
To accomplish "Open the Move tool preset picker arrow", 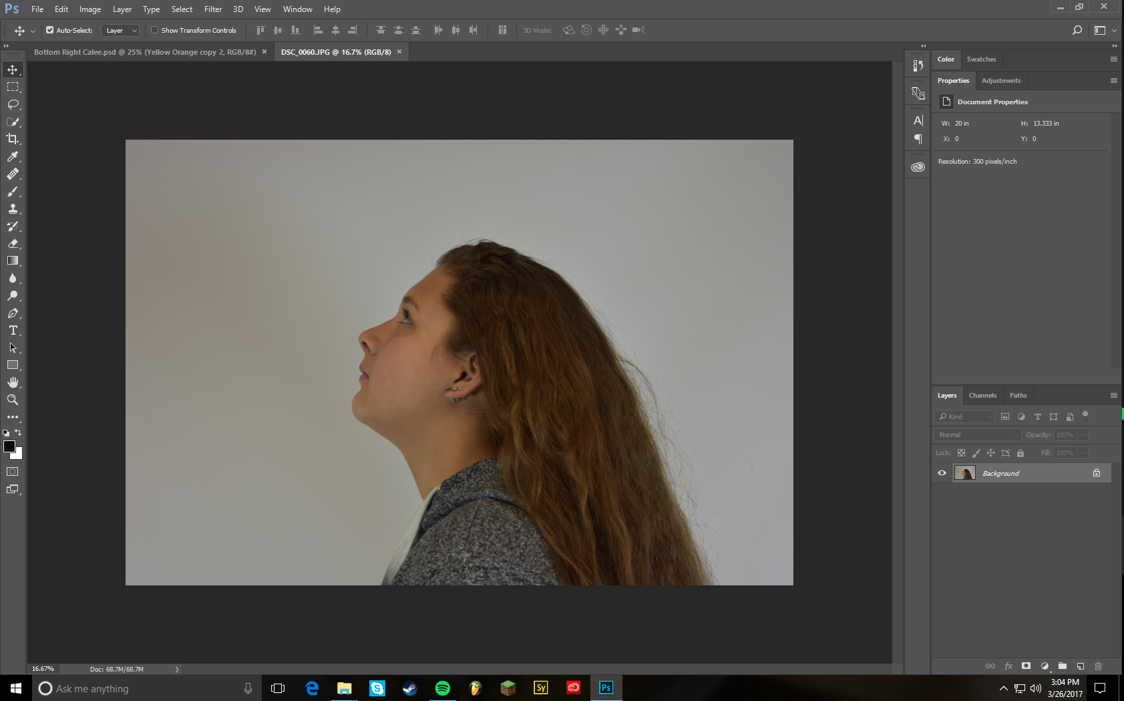I will (x=33, y=31).
